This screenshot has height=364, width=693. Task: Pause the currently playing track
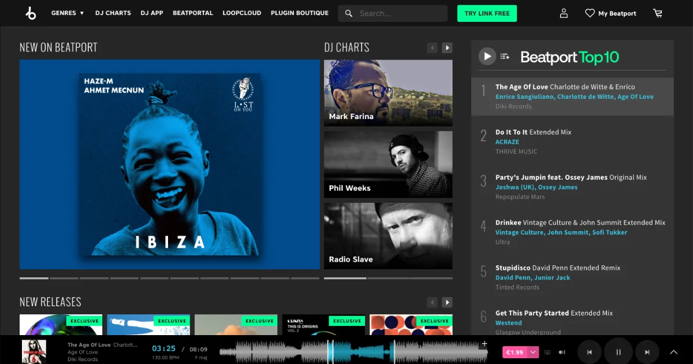[619, 352]
